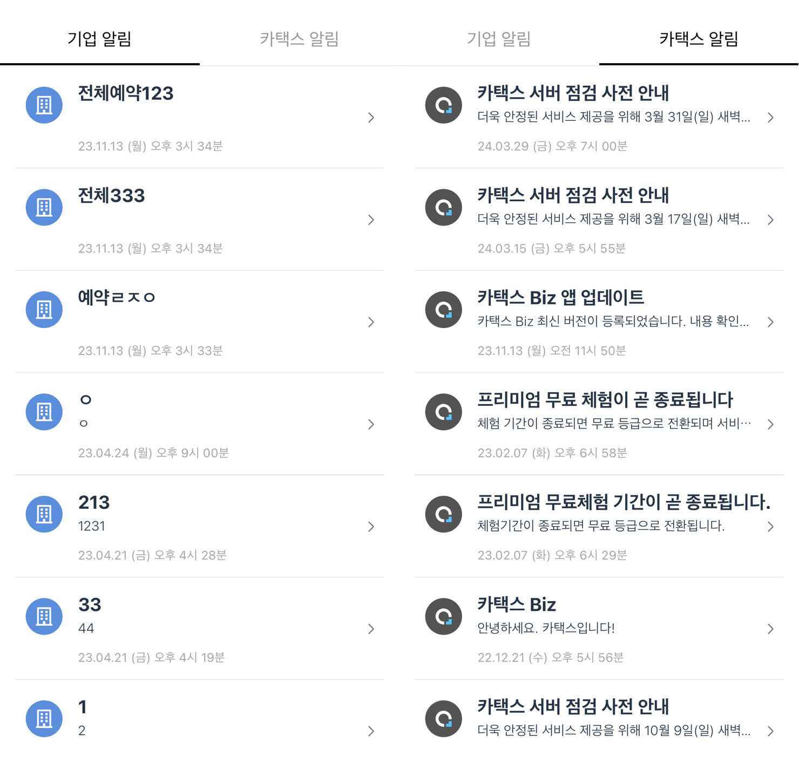
Task: Click Kakao T logo beside 카택스 Biz 앱 업데이트
Action: 444,310
